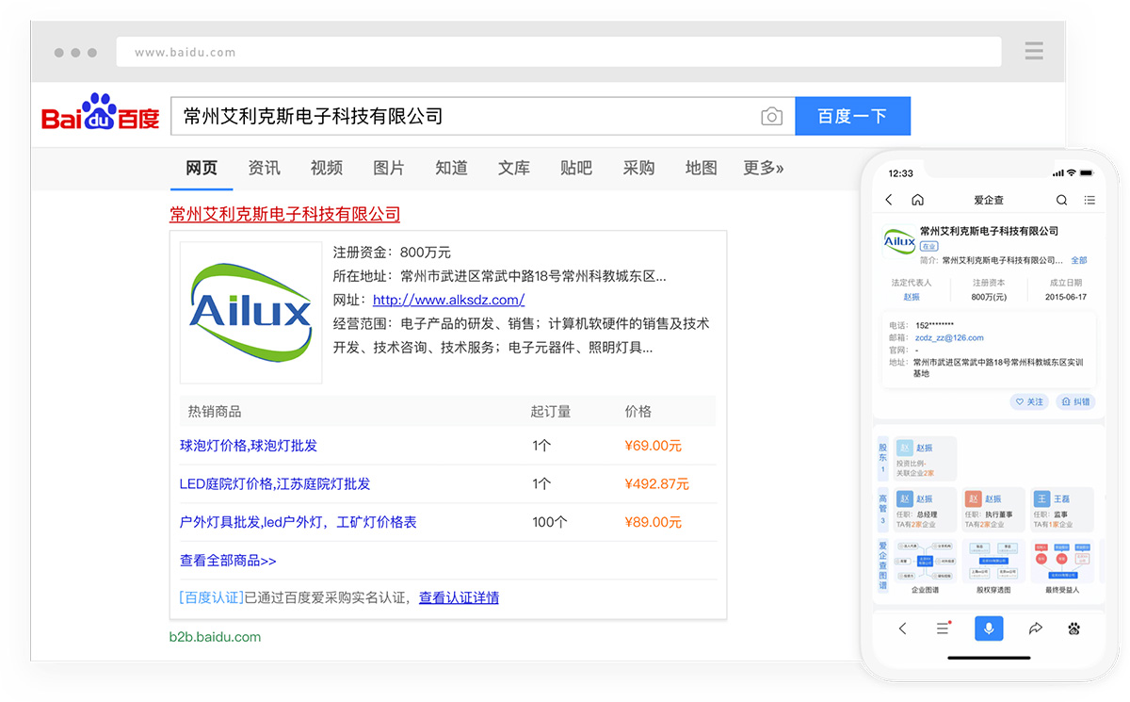Click the 百度一下 search button
The image size is (1130, 702).
[852, 117]
